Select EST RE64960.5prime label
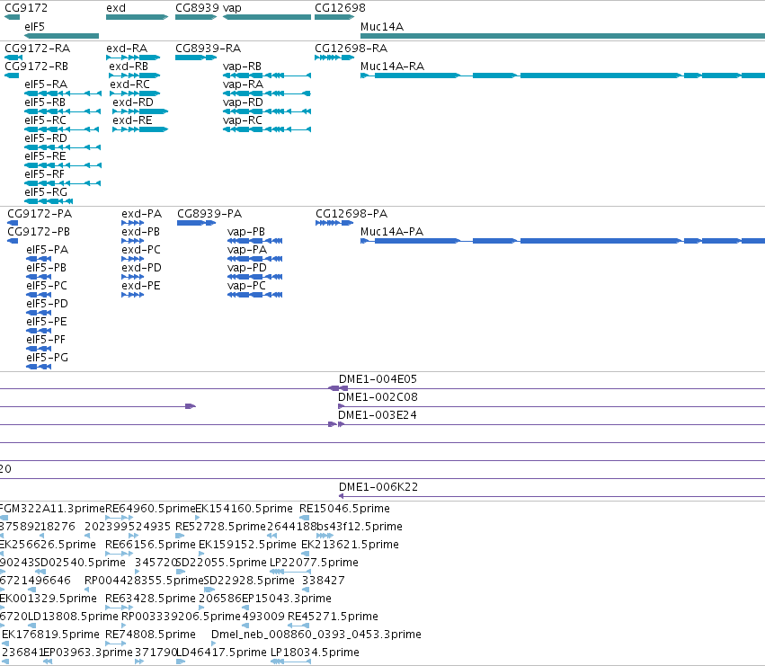Screen dimensions: 765x666 [x=150, y=509]
